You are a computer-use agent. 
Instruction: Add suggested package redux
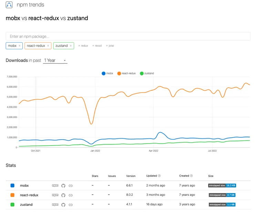[x=83, y=46]
